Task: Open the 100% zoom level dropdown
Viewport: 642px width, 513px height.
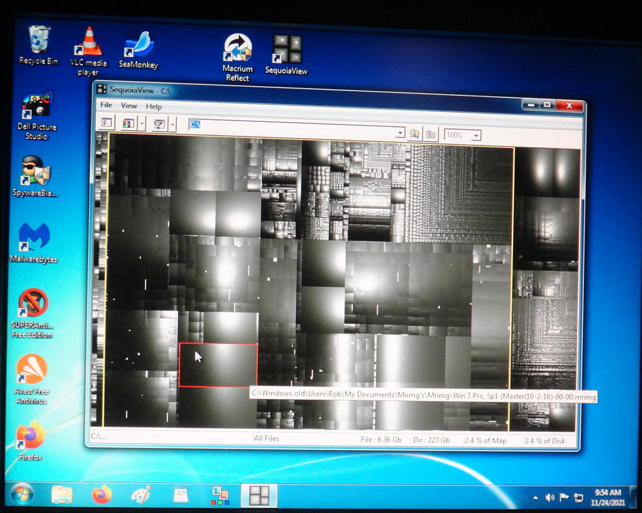Action: [476, 136]
